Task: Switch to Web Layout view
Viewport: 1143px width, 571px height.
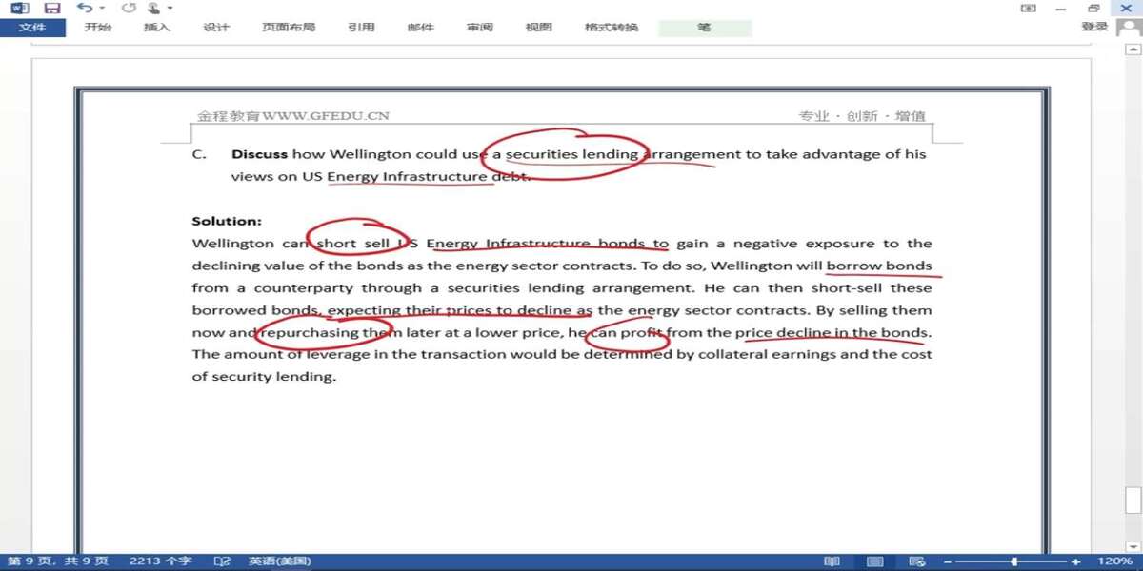Action: point(916,561)
